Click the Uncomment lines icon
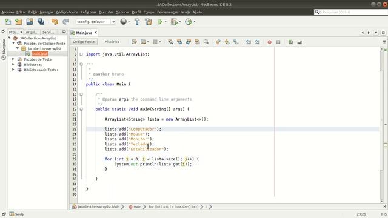 click(x=299, y=42)
